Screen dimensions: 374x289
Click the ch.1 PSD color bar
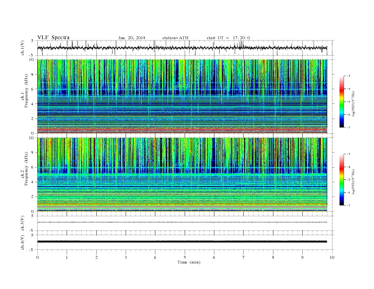click(341, 102)
